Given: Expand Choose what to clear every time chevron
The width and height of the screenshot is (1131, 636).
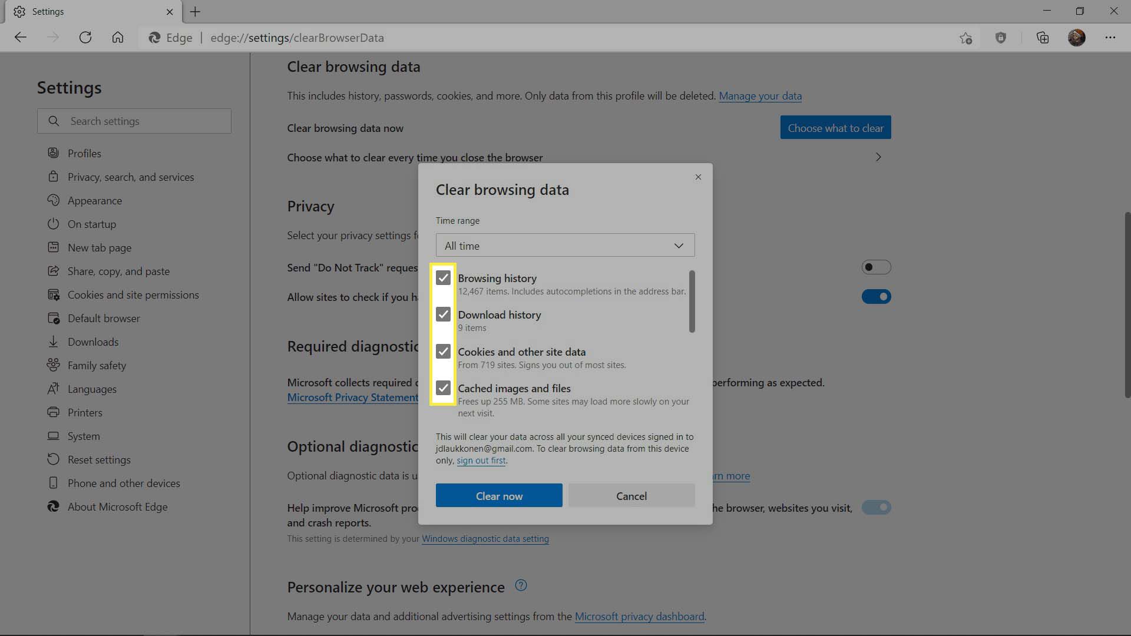Looking at the screenshot, I should coord(878,157).
